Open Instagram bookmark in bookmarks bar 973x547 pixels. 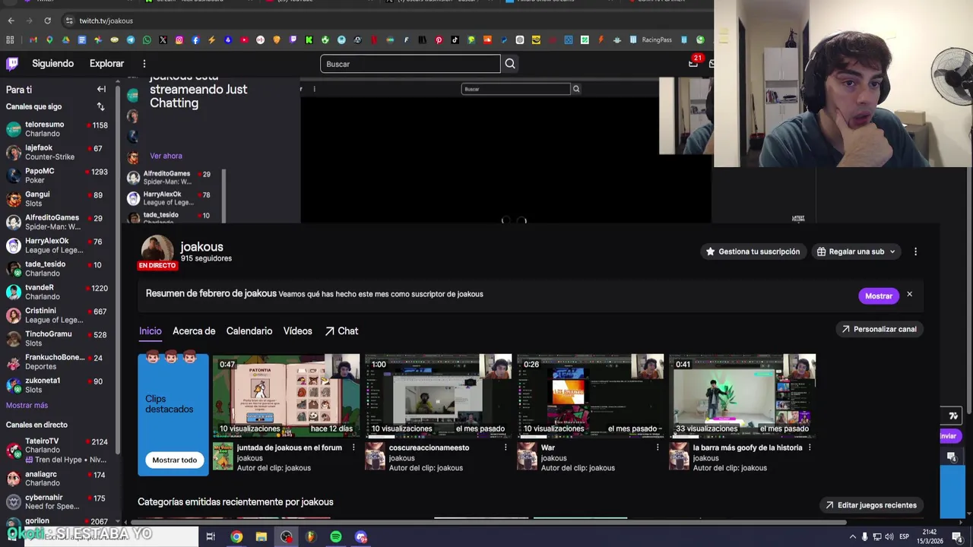click(179, 40)
